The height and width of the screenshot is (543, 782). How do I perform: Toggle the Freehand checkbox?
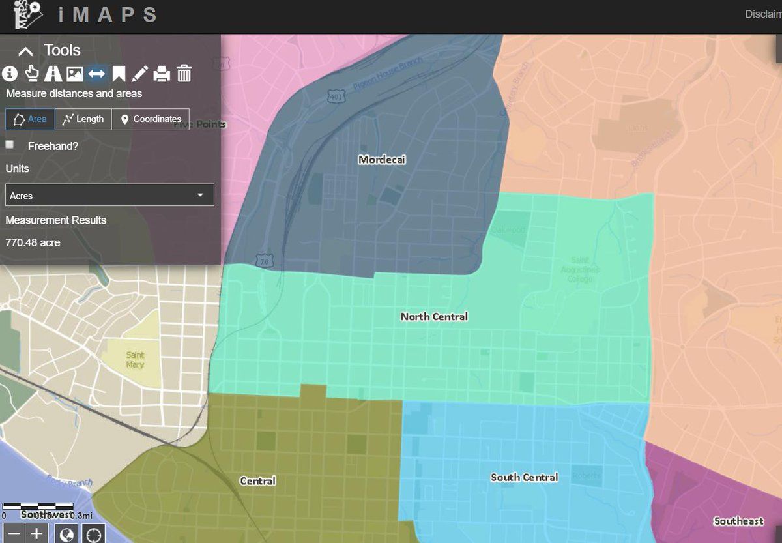pos(9,145)
